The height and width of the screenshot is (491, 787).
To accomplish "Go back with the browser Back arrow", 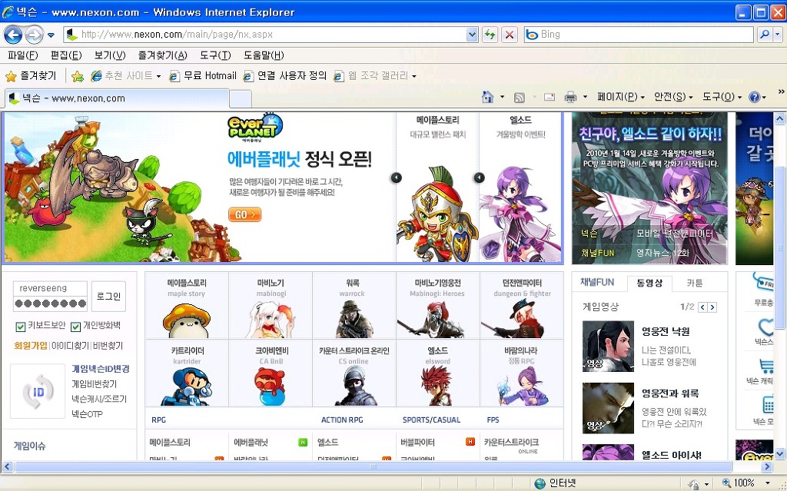I will [x=14, y=35].
